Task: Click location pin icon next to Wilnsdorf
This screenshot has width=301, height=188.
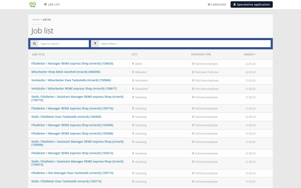Action: (x=133, y=72)
